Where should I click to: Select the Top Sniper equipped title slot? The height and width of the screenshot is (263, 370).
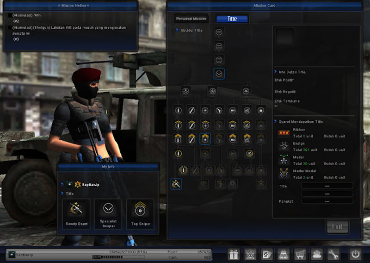coord(140,214)
